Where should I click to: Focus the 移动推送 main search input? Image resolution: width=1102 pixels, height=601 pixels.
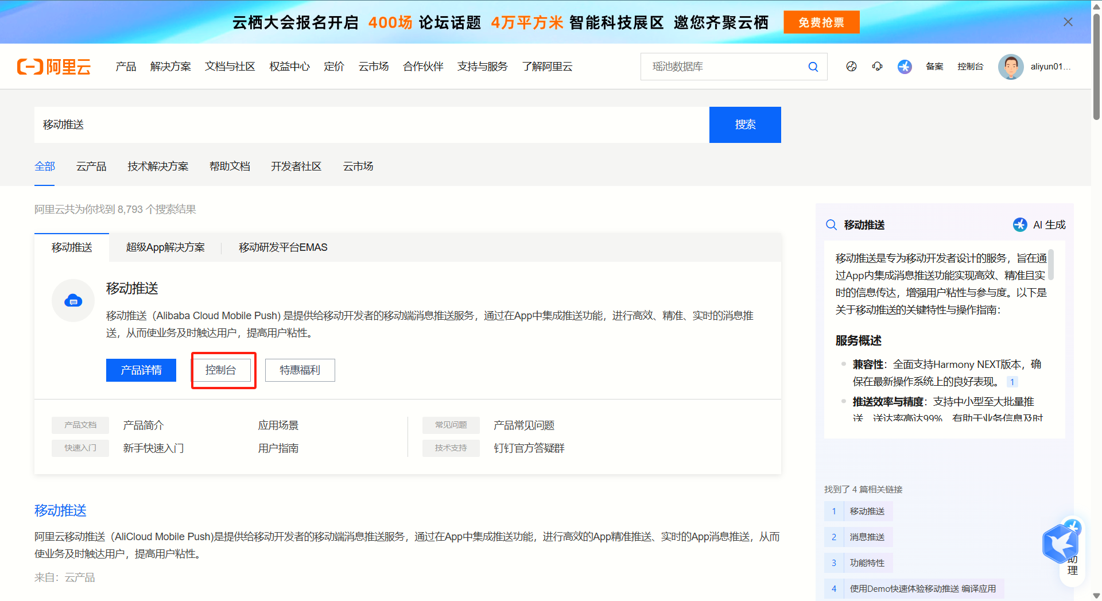click(x=372, y=125)
